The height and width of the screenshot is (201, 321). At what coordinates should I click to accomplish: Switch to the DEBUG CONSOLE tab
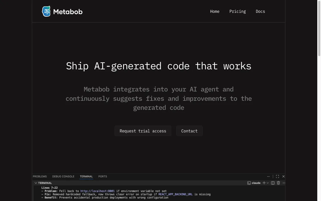(x=63, y=176)
